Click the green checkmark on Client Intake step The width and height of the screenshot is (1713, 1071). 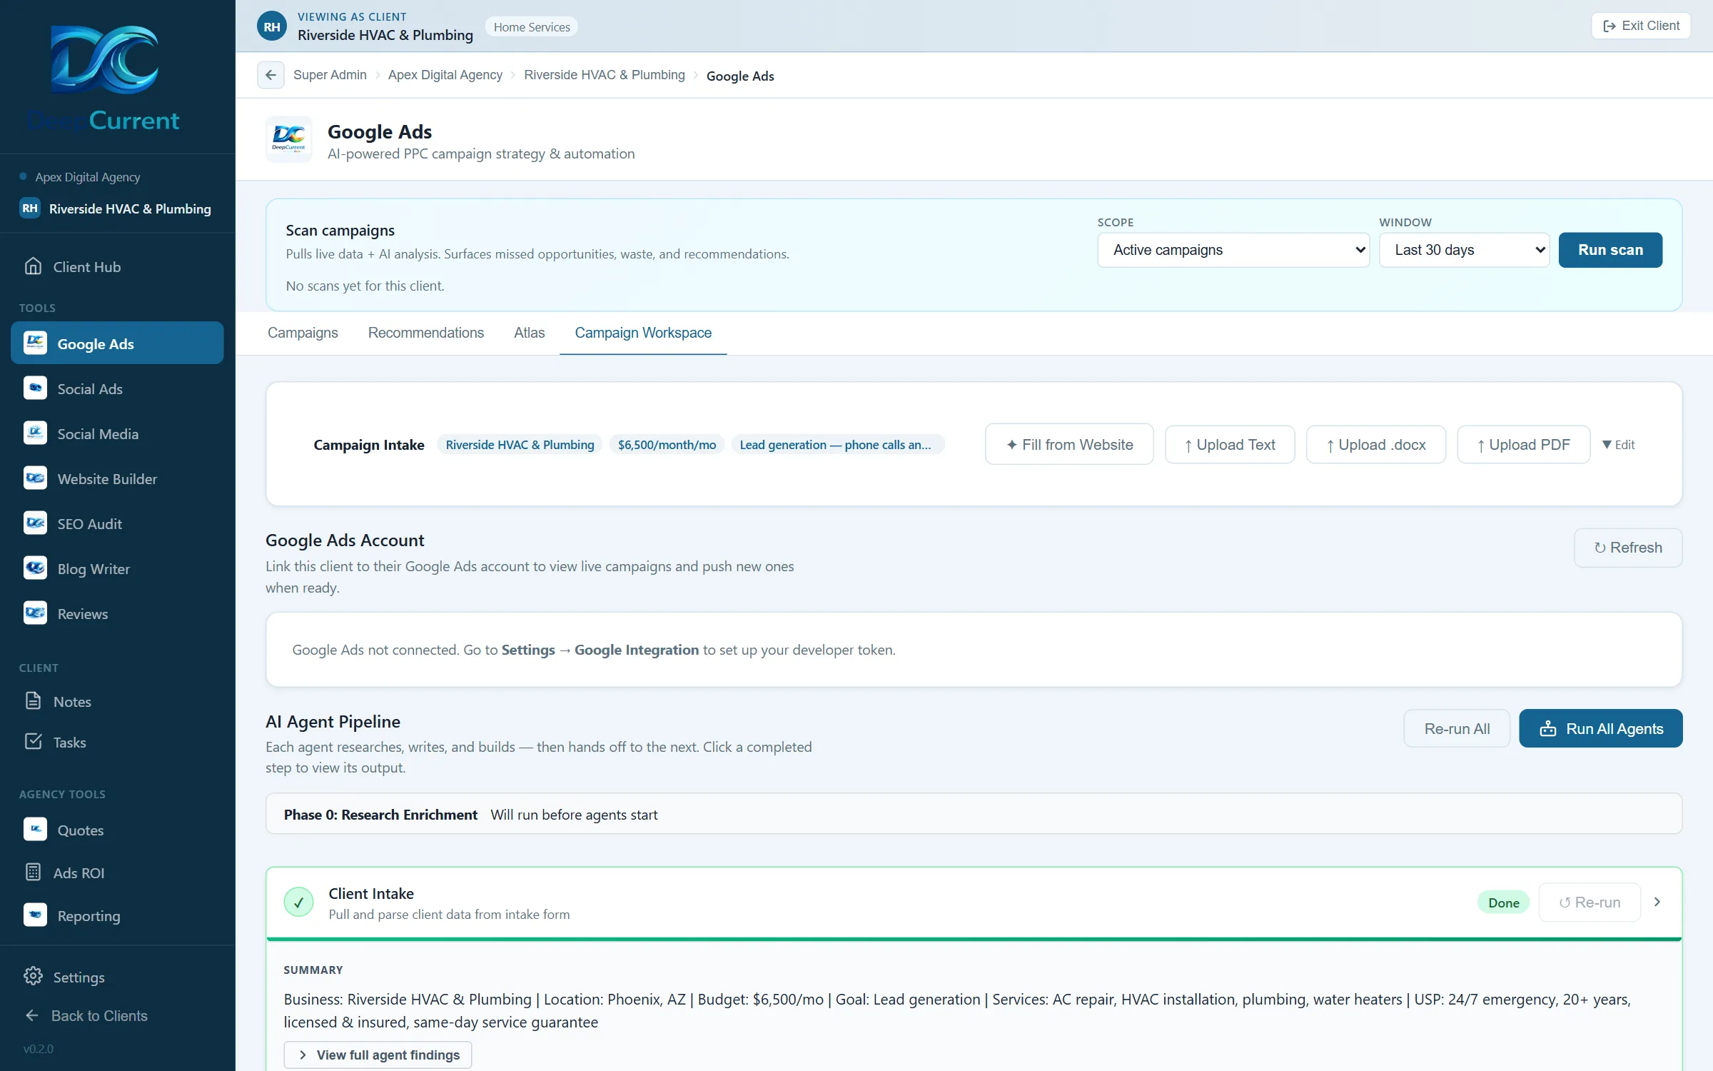pos(298,902)
